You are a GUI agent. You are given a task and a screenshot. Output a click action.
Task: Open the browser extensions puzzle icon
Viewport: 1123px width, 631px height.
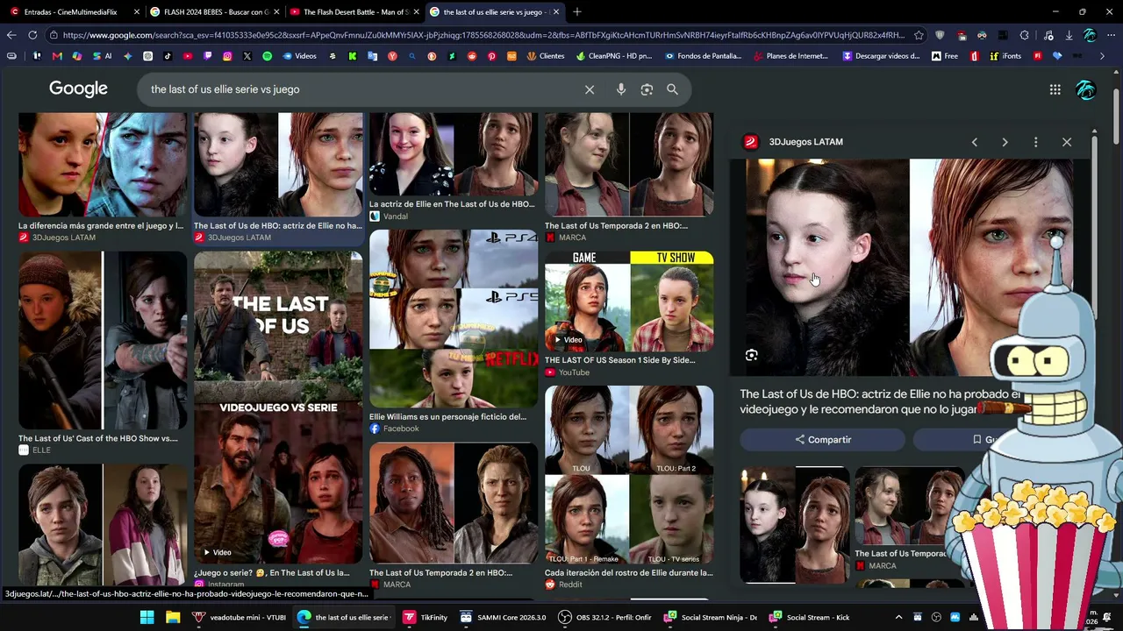[x=1024, y=35]
